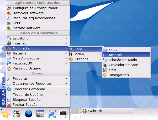Viewport: 158px width, 120px height.
Task: Switch to virtual desktop 1
Action: tap(75, 111)
